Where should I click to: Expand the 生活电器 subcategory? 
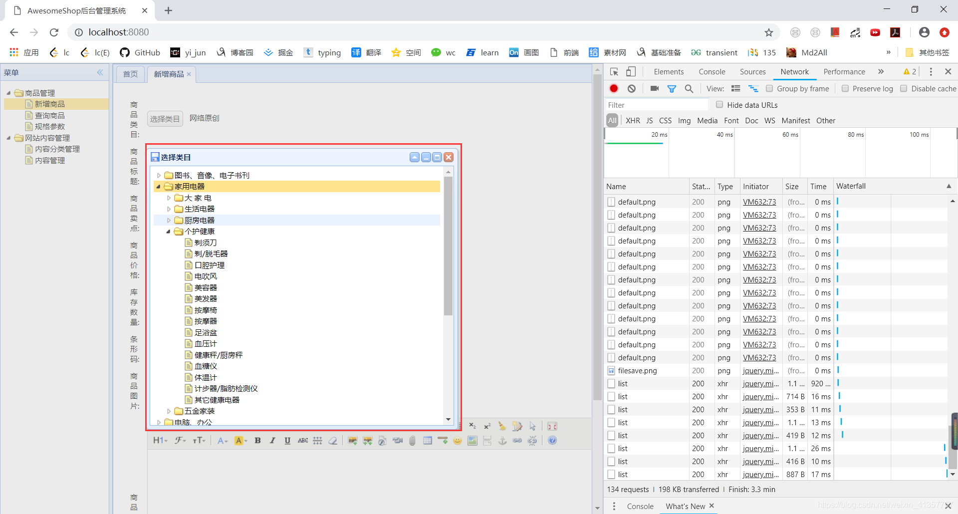pyautogui.click(x=169, y=209)
